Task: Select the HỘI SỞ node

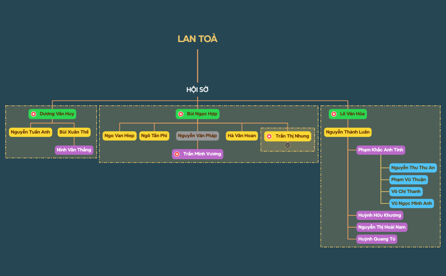Action: [198, 90]
